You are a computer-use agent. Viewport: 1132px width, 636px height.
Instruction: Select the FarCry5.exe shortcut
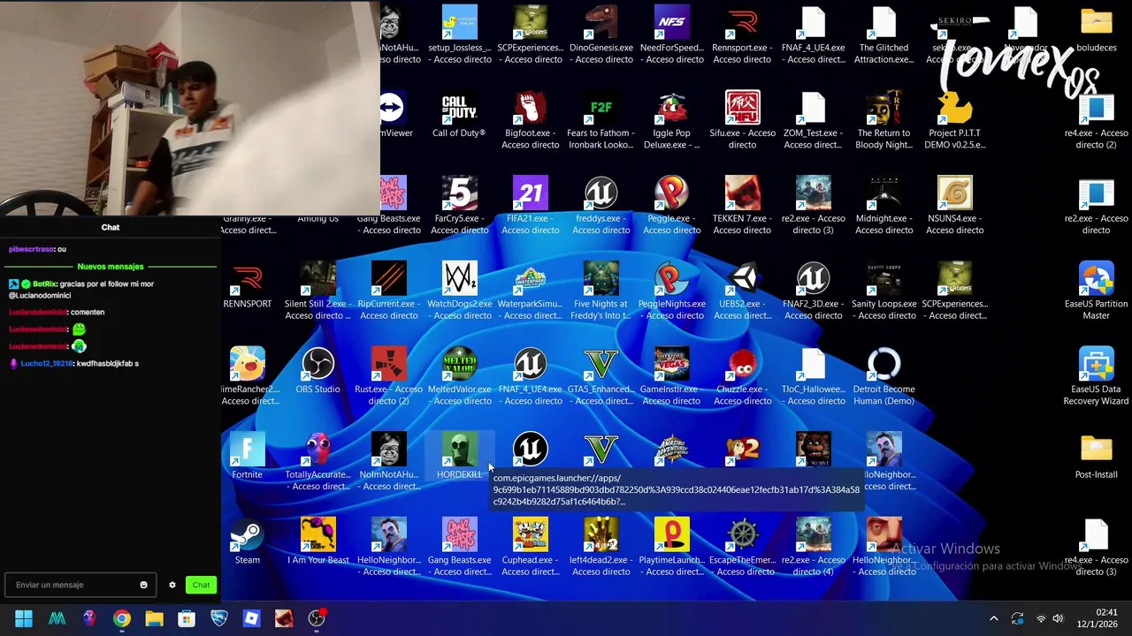tap(459, 205)
